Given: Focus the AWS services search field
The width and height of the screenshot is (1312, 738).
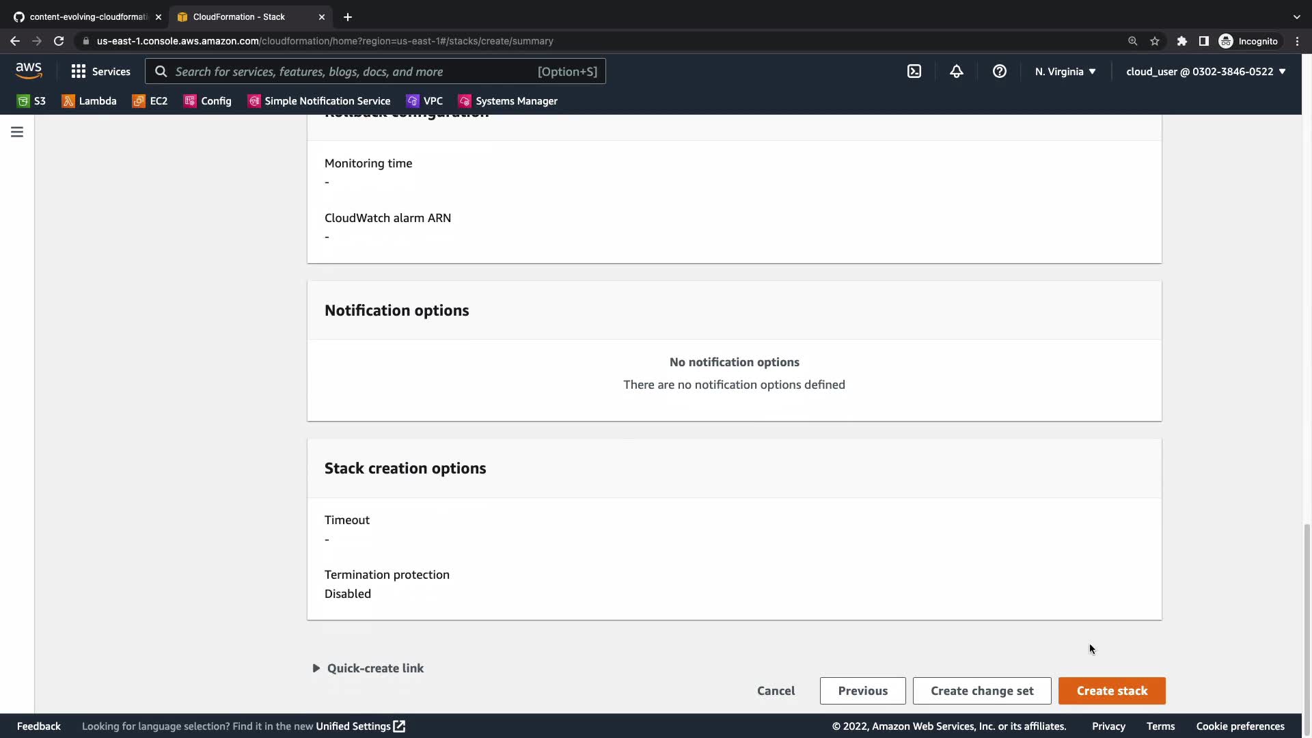Looking at the screenshot, I should coord(355,72).
